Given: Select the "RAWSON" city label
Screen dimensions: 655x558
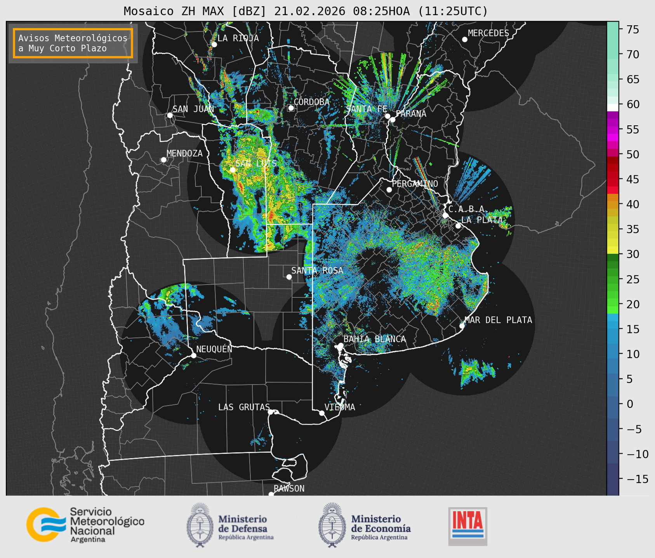Looking at the screenshot, I should coord(289,489).
